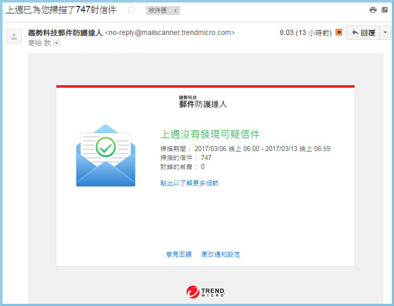The height and width of the screenshot is (306, 394).
Task: Expand recipient details arrow next to 寄給 我
Action: click(x=56, y=43)
